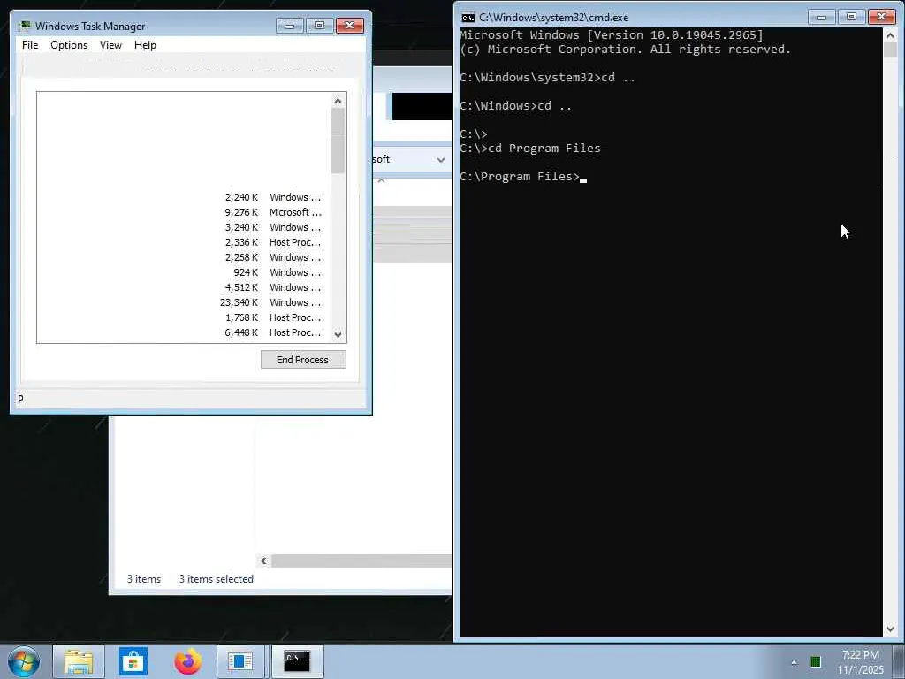Click the column sort arrow in Explorer

[x=381, y=180]
